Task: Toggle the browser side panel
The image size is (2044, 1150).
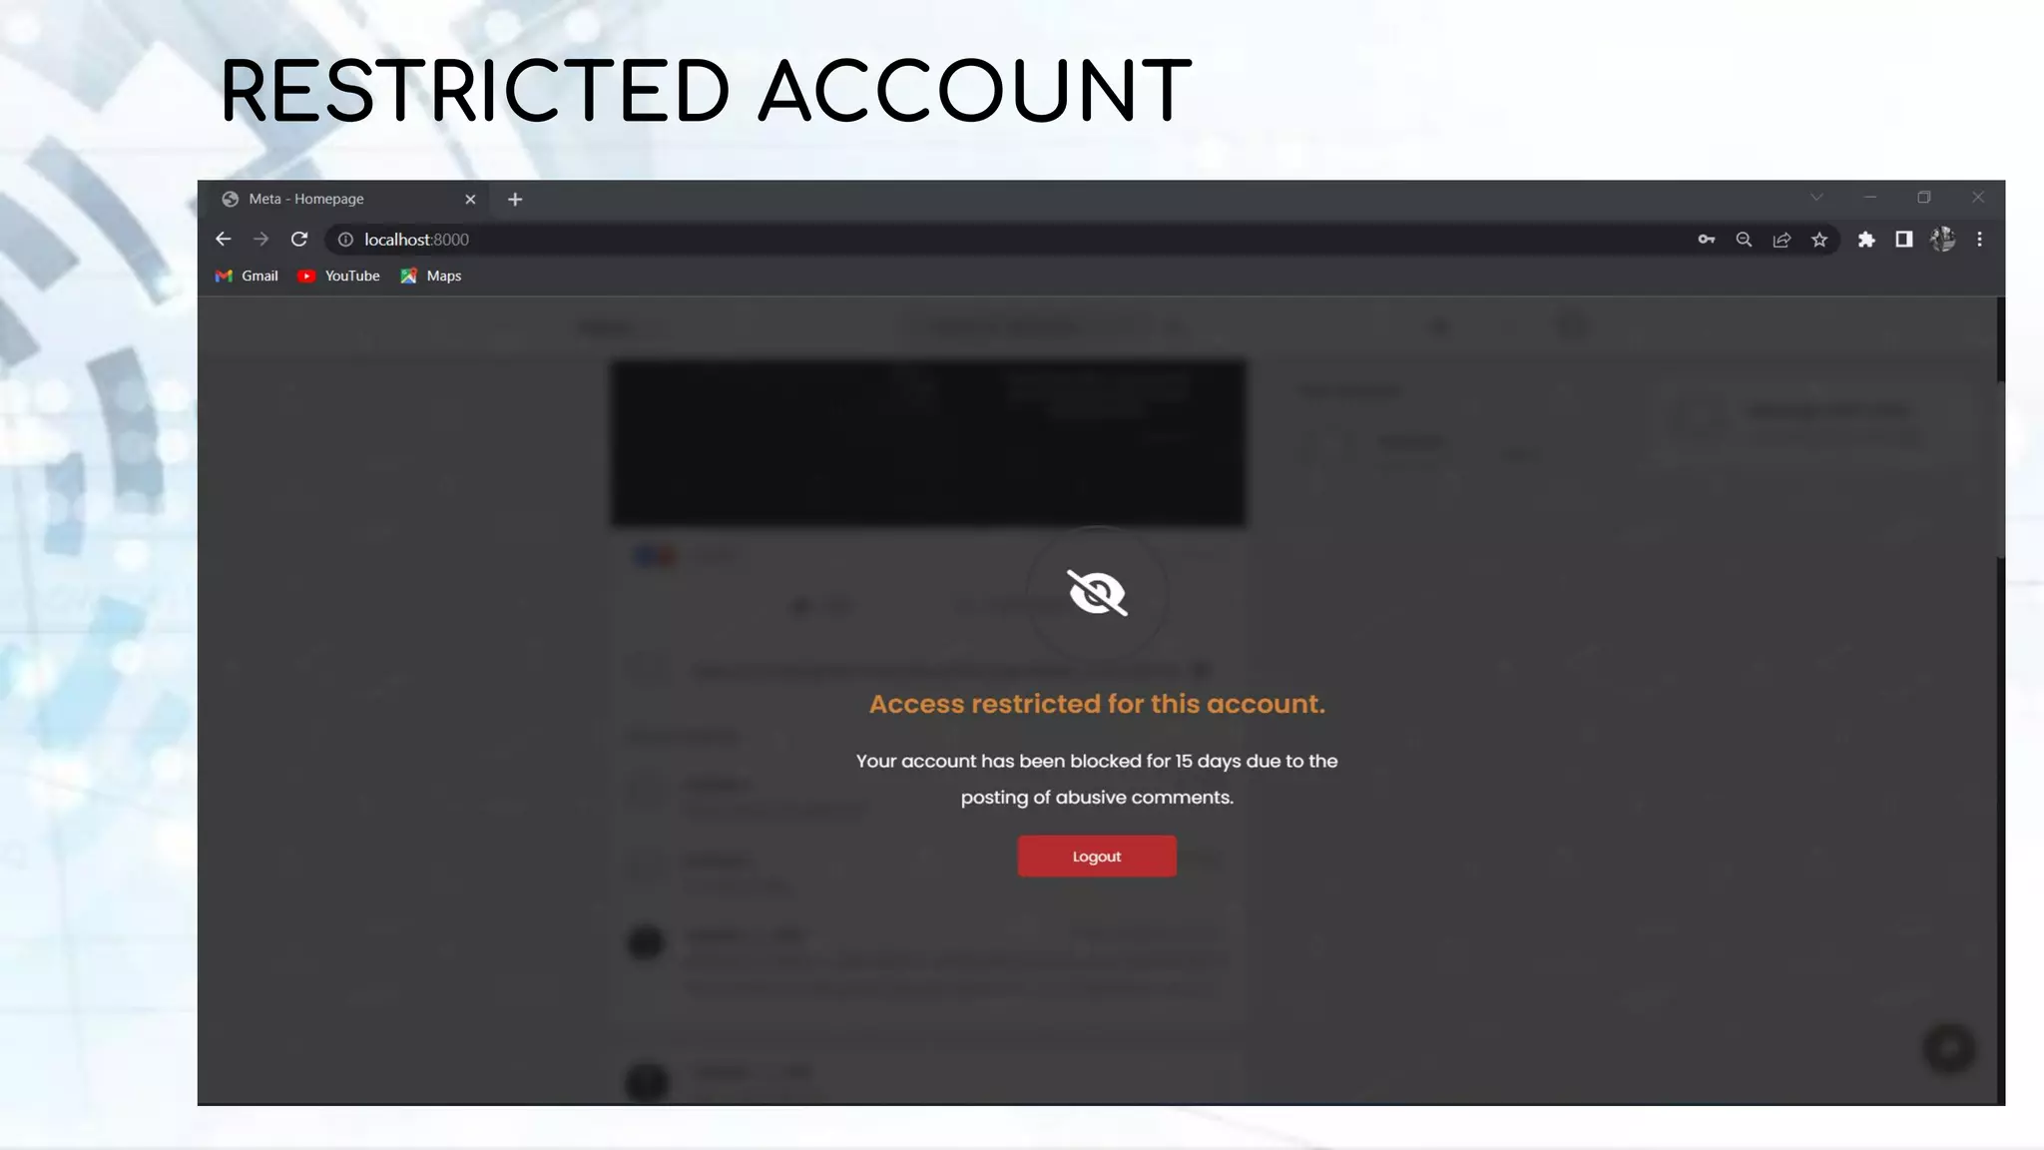Action: (1904, 240)
